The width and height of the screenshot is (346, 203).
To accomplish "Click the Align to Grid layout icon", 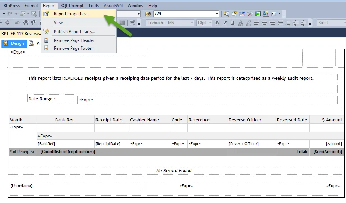I will click(x=8, y=23).
